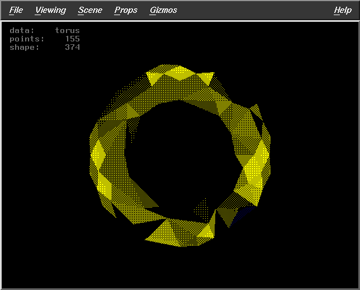Click the shape value '374'
360x290 pixels.
pos(72,48)
